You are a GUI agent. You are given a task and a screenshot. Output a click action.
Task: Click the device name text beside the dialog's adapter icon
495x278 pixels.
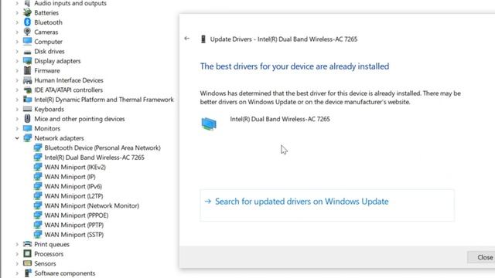tap(280, 119)
